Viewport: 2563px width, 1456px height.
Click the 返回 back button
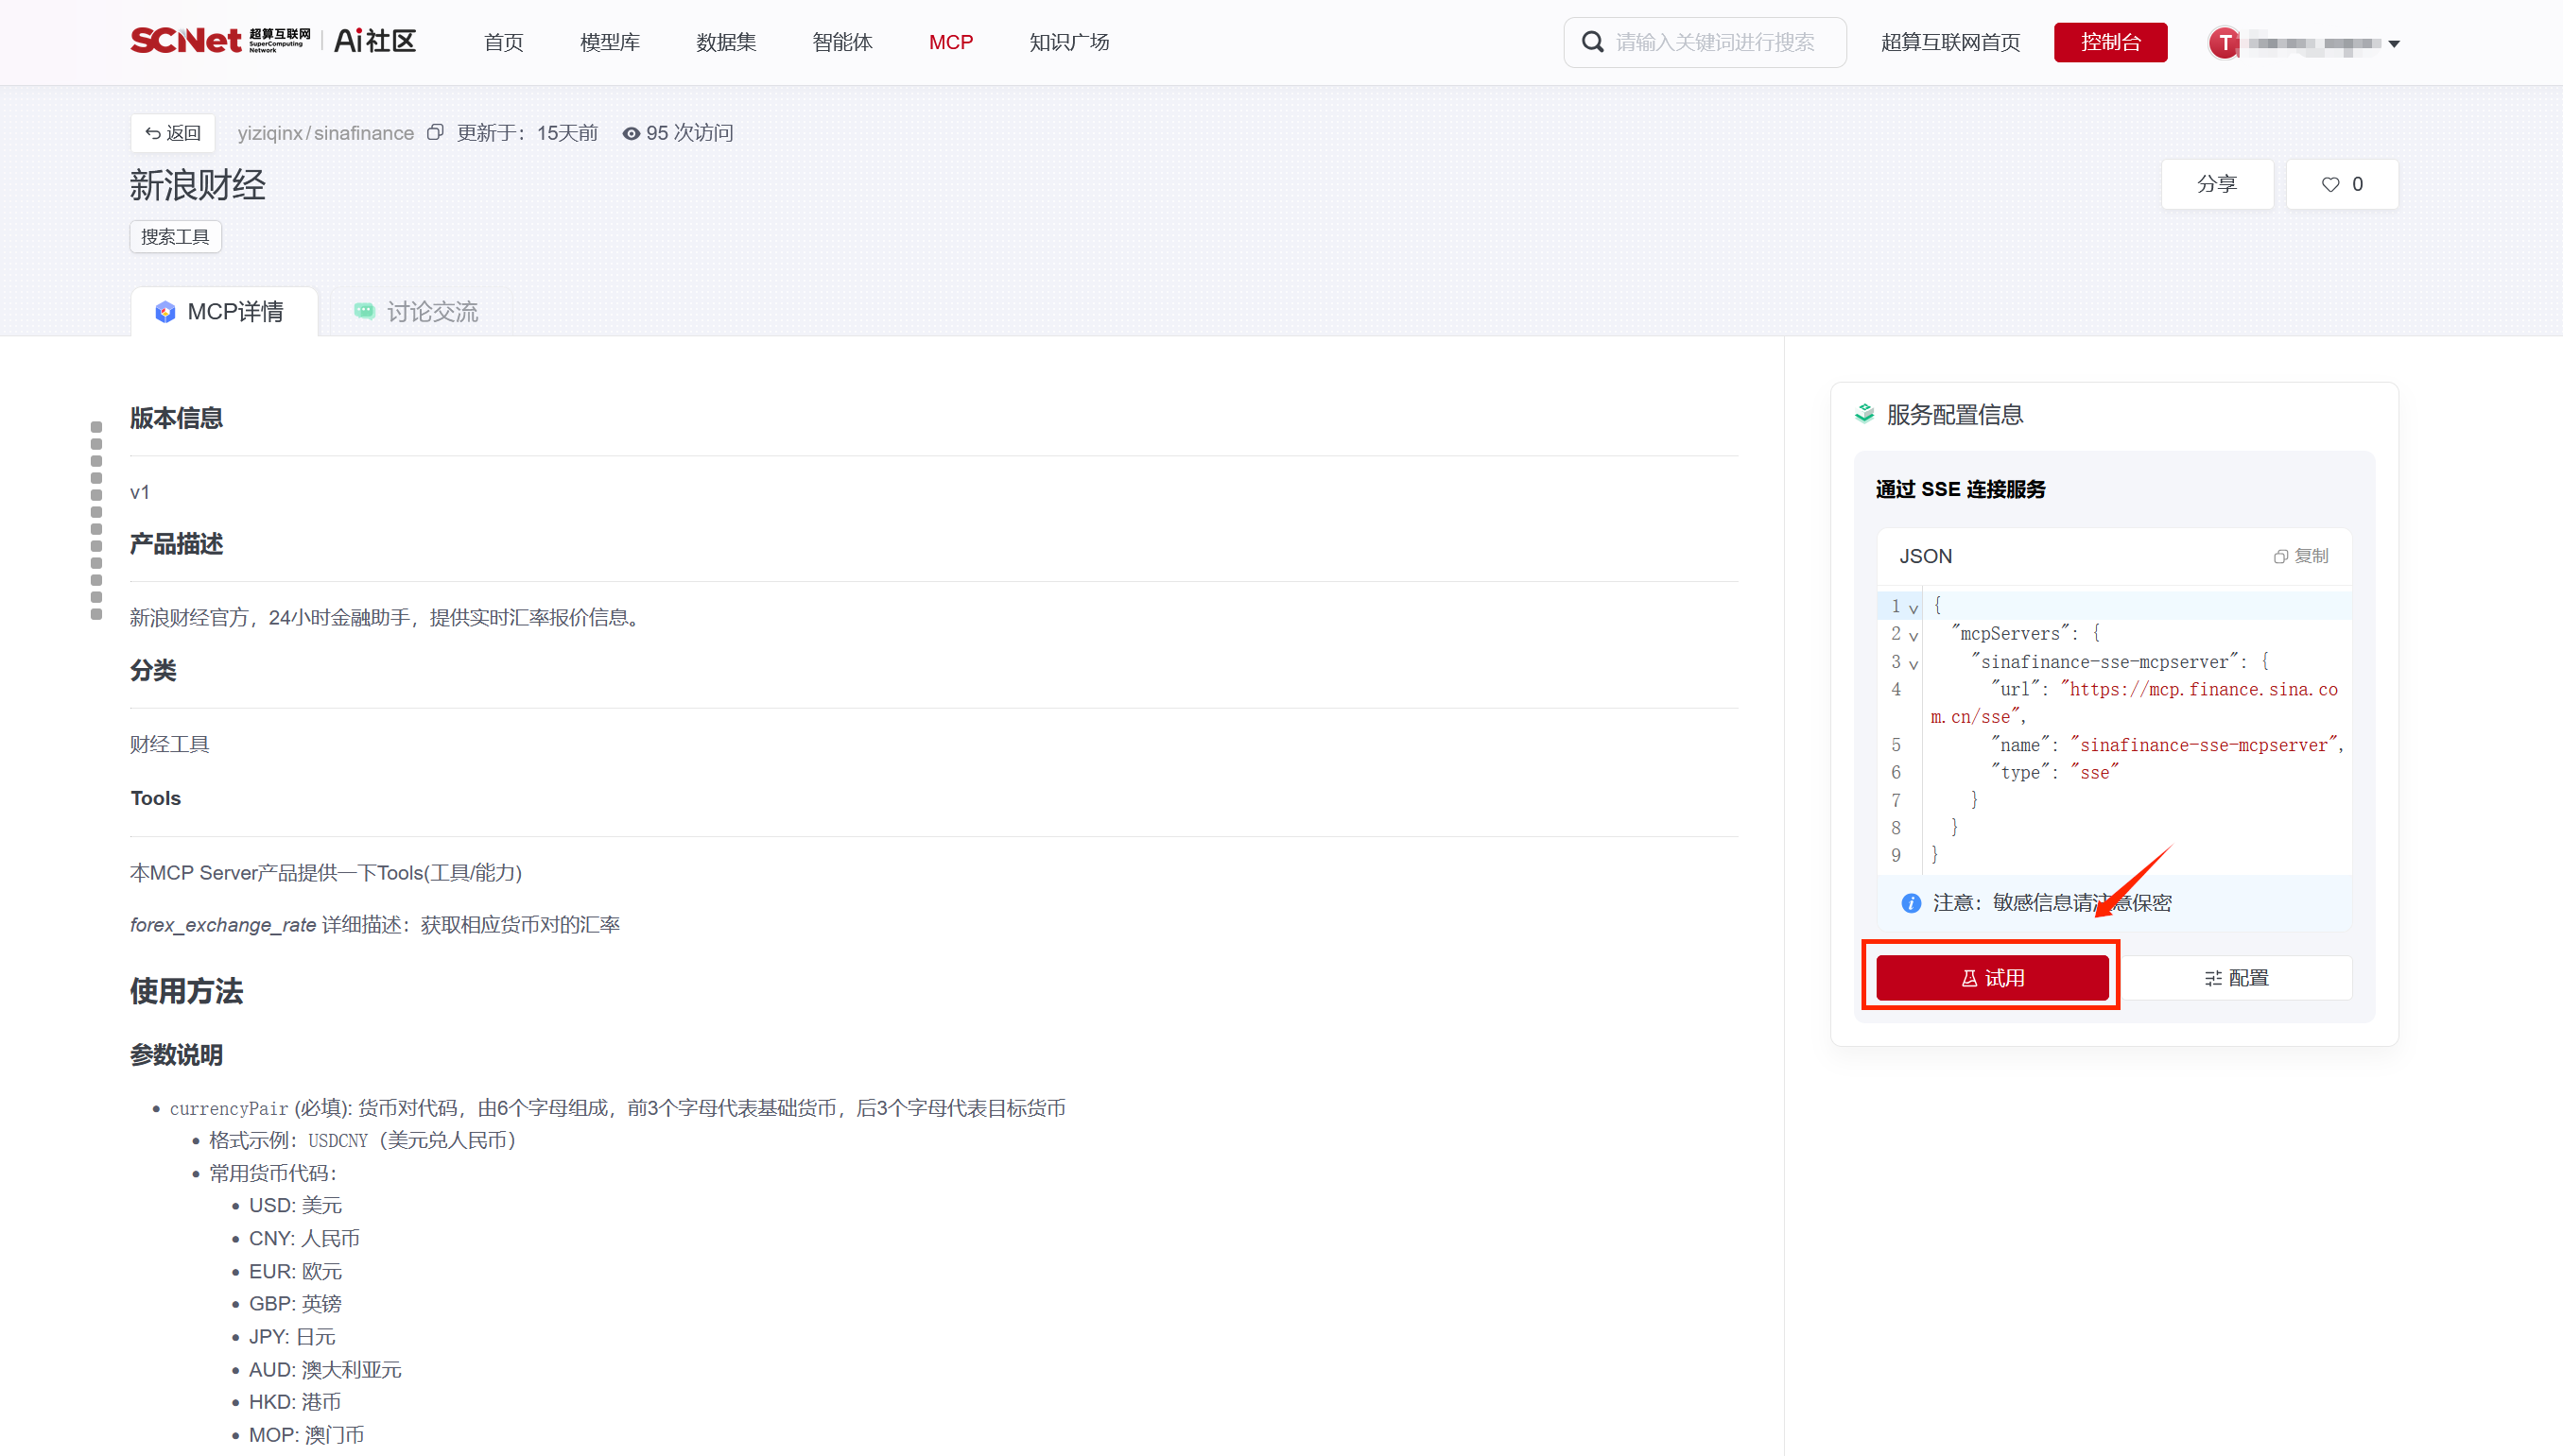[173, 133]
